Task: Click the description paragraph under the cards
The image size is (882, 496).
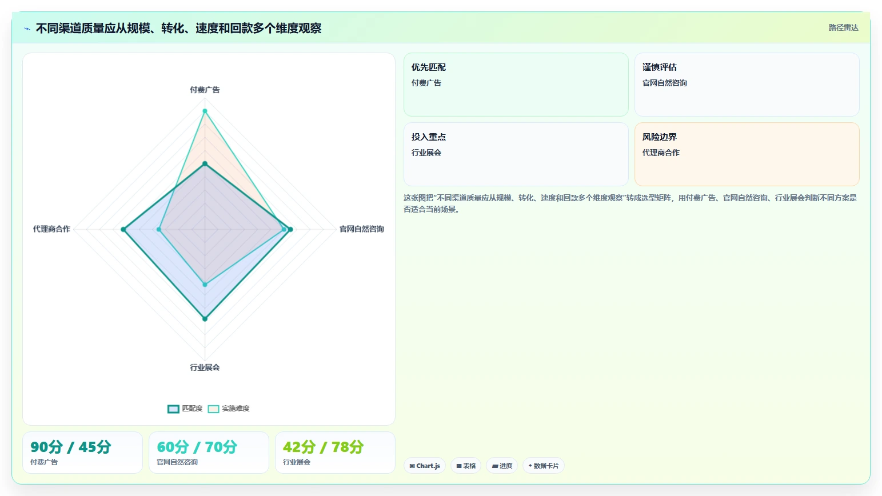Action: tap(630, 203)
